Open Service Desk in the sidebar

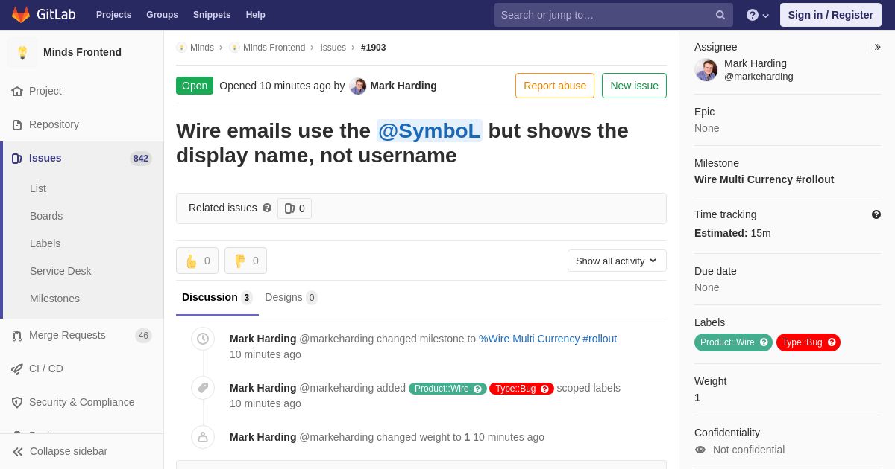point(60,271)
